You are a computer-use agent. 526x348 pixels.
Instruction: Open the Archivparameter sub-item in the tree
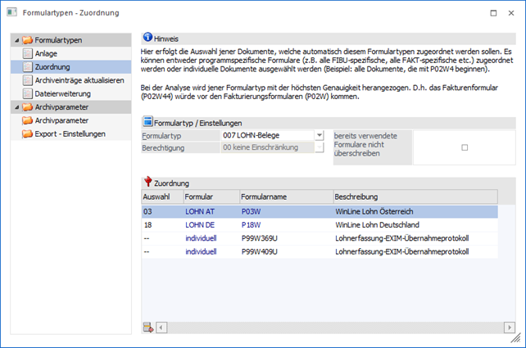point(67,120)
